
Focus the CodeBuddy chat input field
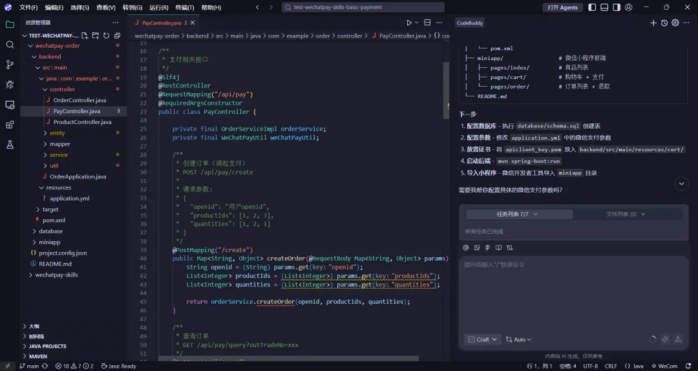click(573, 294)
